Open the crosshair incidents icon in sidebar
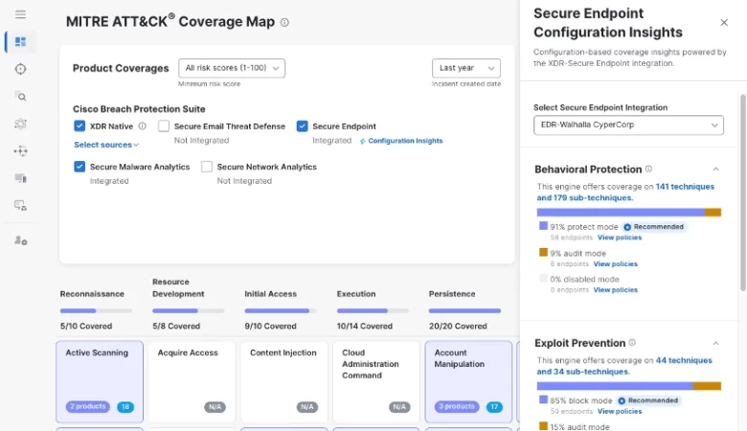Viewport: 747px width, 431px height. click(20, 69)
